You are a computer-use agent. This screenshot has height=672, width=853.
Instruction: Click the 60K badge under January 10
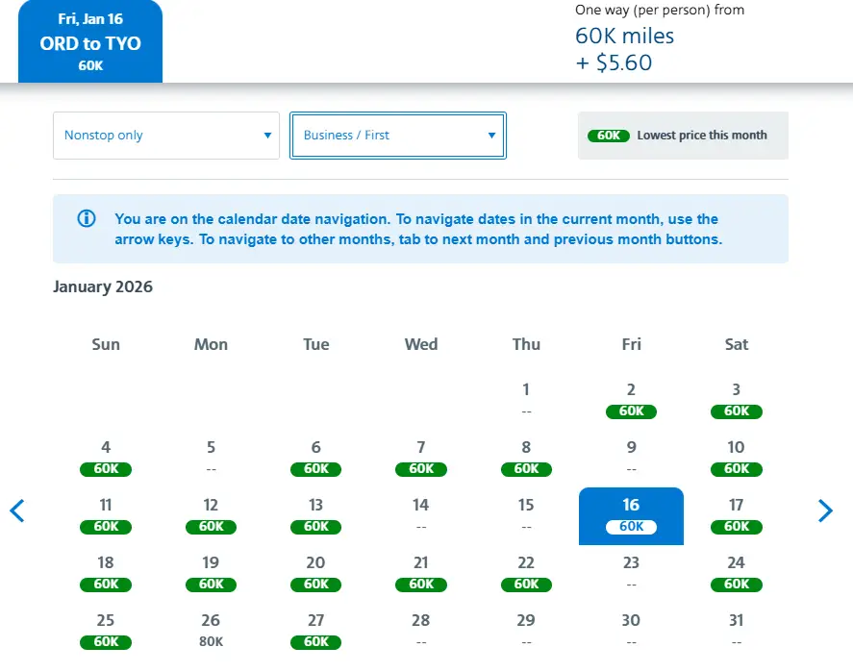click(736, 469)
